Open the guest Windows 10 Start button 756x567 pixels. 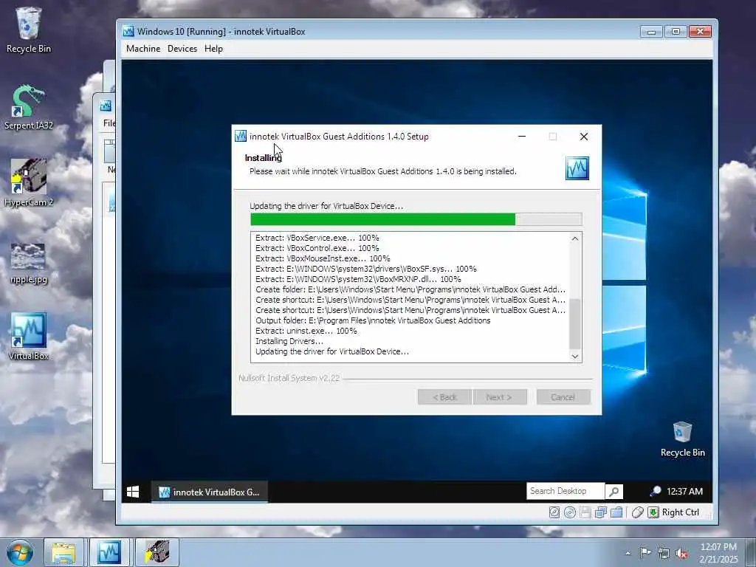pos(133,492)
